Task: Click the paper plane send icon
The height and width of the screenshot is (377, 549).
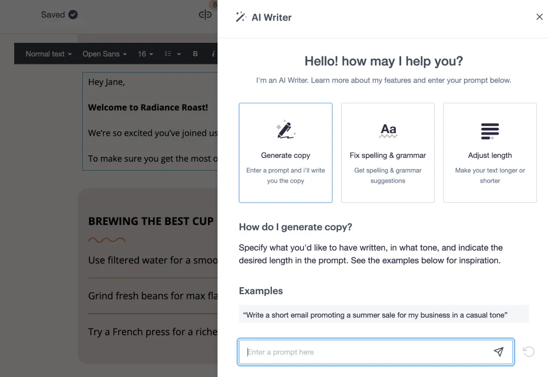Action: click(x=498, y=352)
